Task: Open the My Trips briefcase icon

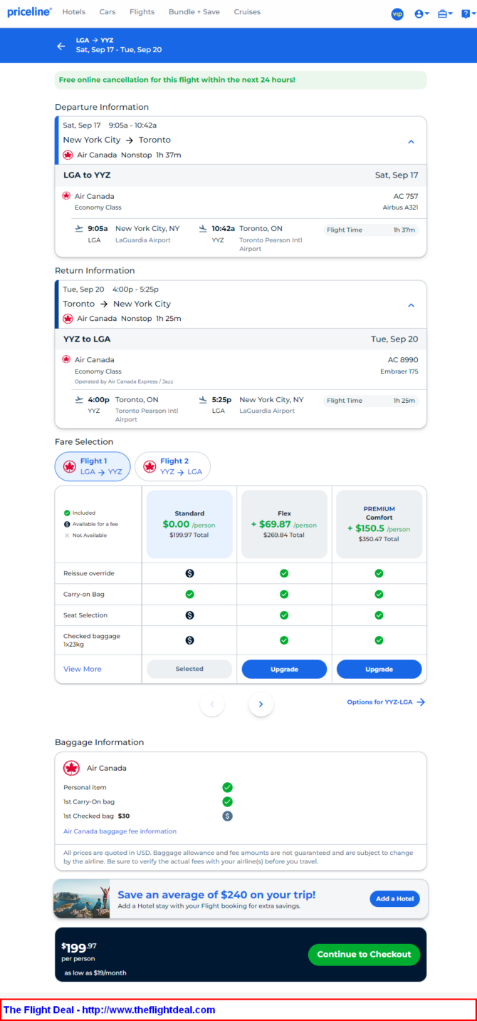Action: click(x=445, y=14)
